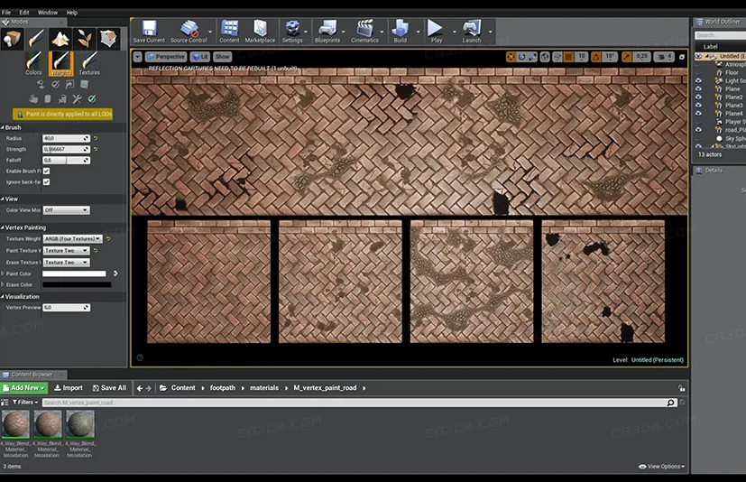Search content using the magnifier icon
This screenshot has height=482, width=746.
click(x=670, y=403)
